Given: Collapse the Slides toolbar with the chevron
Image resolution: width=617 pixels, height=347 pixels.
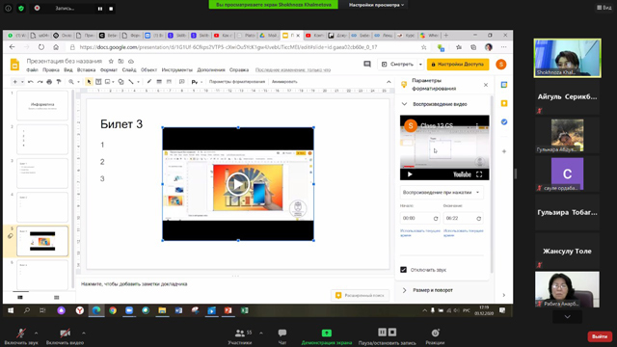Looking at the screenshot, I should tap(389, 82).
